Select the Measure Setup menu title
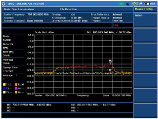 144,9
